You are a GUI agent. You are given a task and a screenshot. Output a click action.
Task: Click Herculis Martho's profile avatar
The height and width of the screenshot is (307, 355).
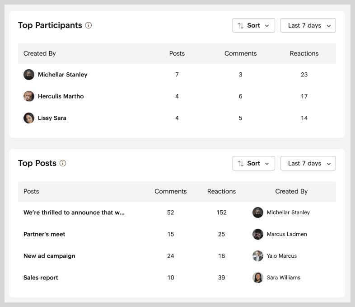click(29, 96)
